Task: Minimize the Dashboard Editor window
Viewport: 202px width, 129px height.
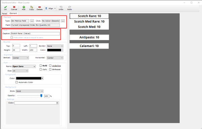Action: coord(184,3)
